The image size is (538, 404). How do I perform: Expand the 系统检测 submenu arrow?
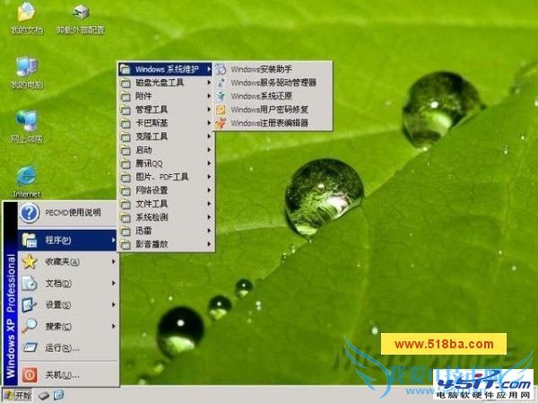pyautogui.click(x=209, y=217)
